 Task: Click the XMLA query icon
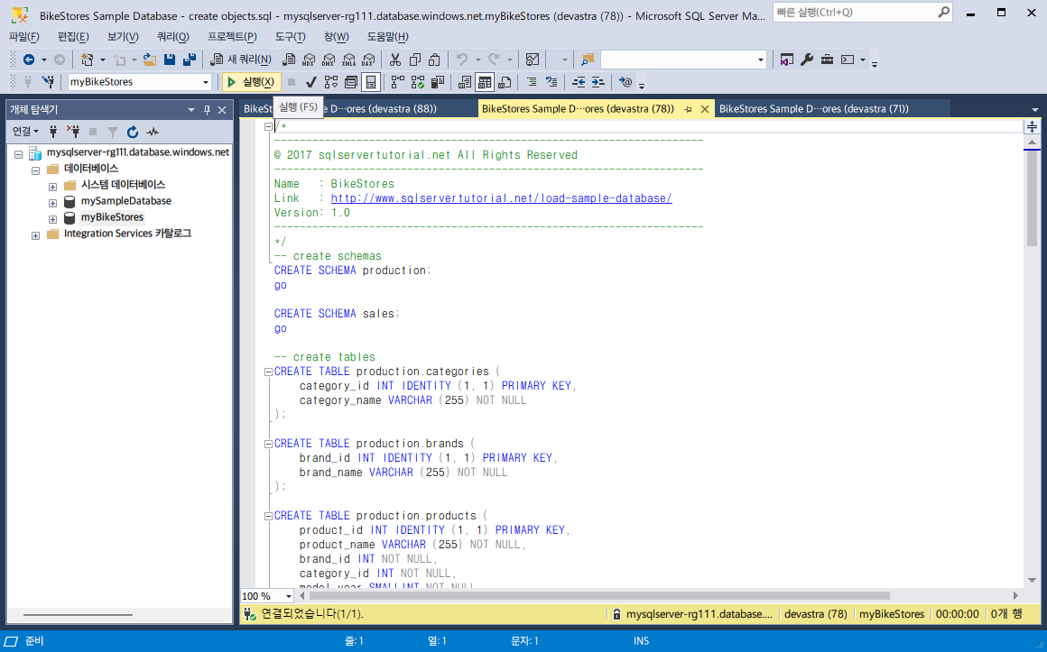[348, 60]
